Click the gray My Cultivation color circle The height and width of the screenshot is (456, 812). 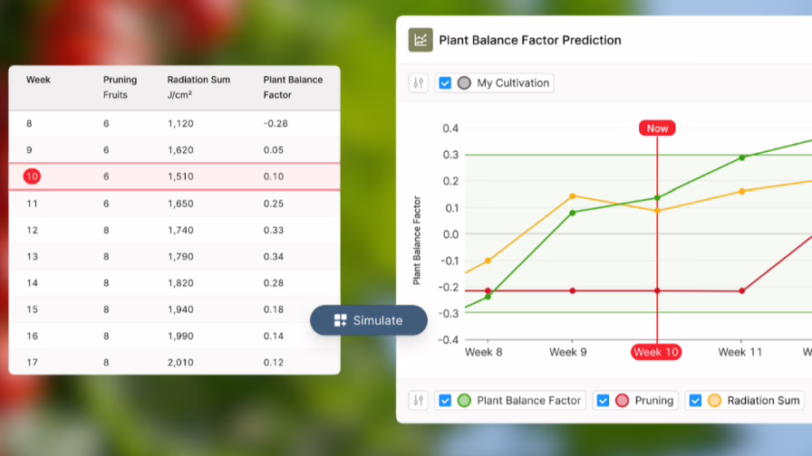(465, 82)
